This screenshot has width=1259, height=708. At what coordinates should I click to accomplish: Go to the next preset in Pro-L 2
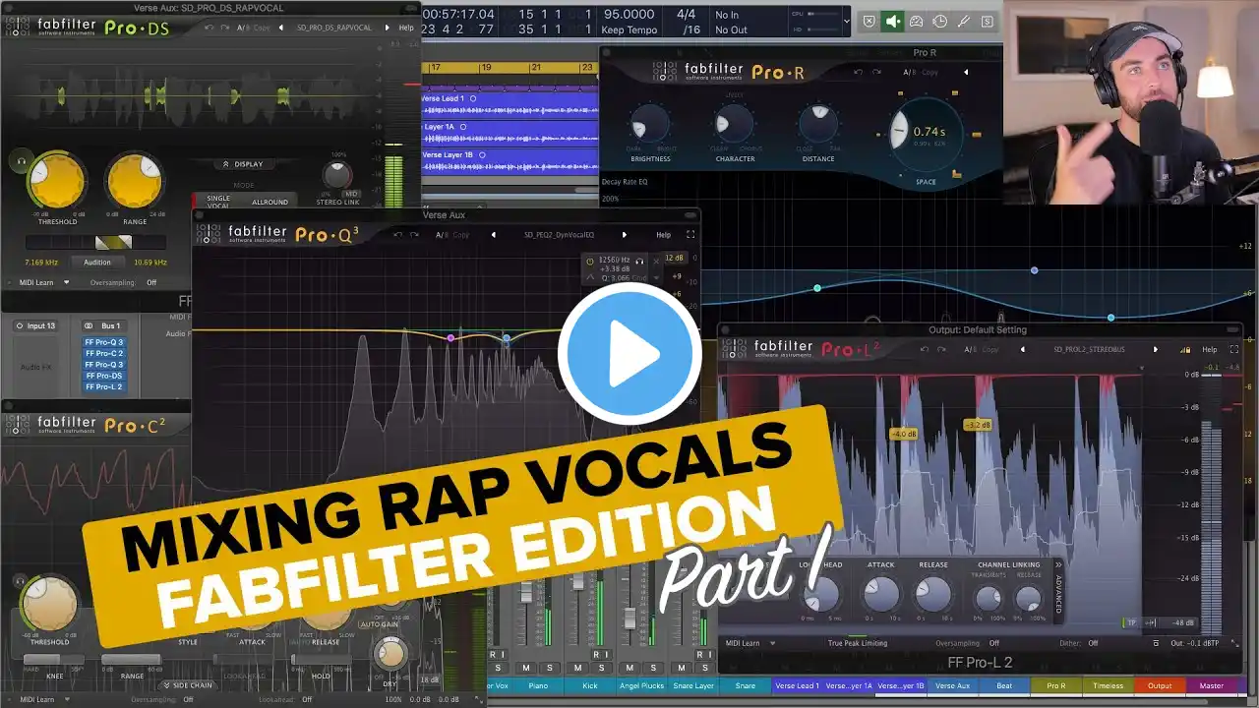click(1155, 349)
